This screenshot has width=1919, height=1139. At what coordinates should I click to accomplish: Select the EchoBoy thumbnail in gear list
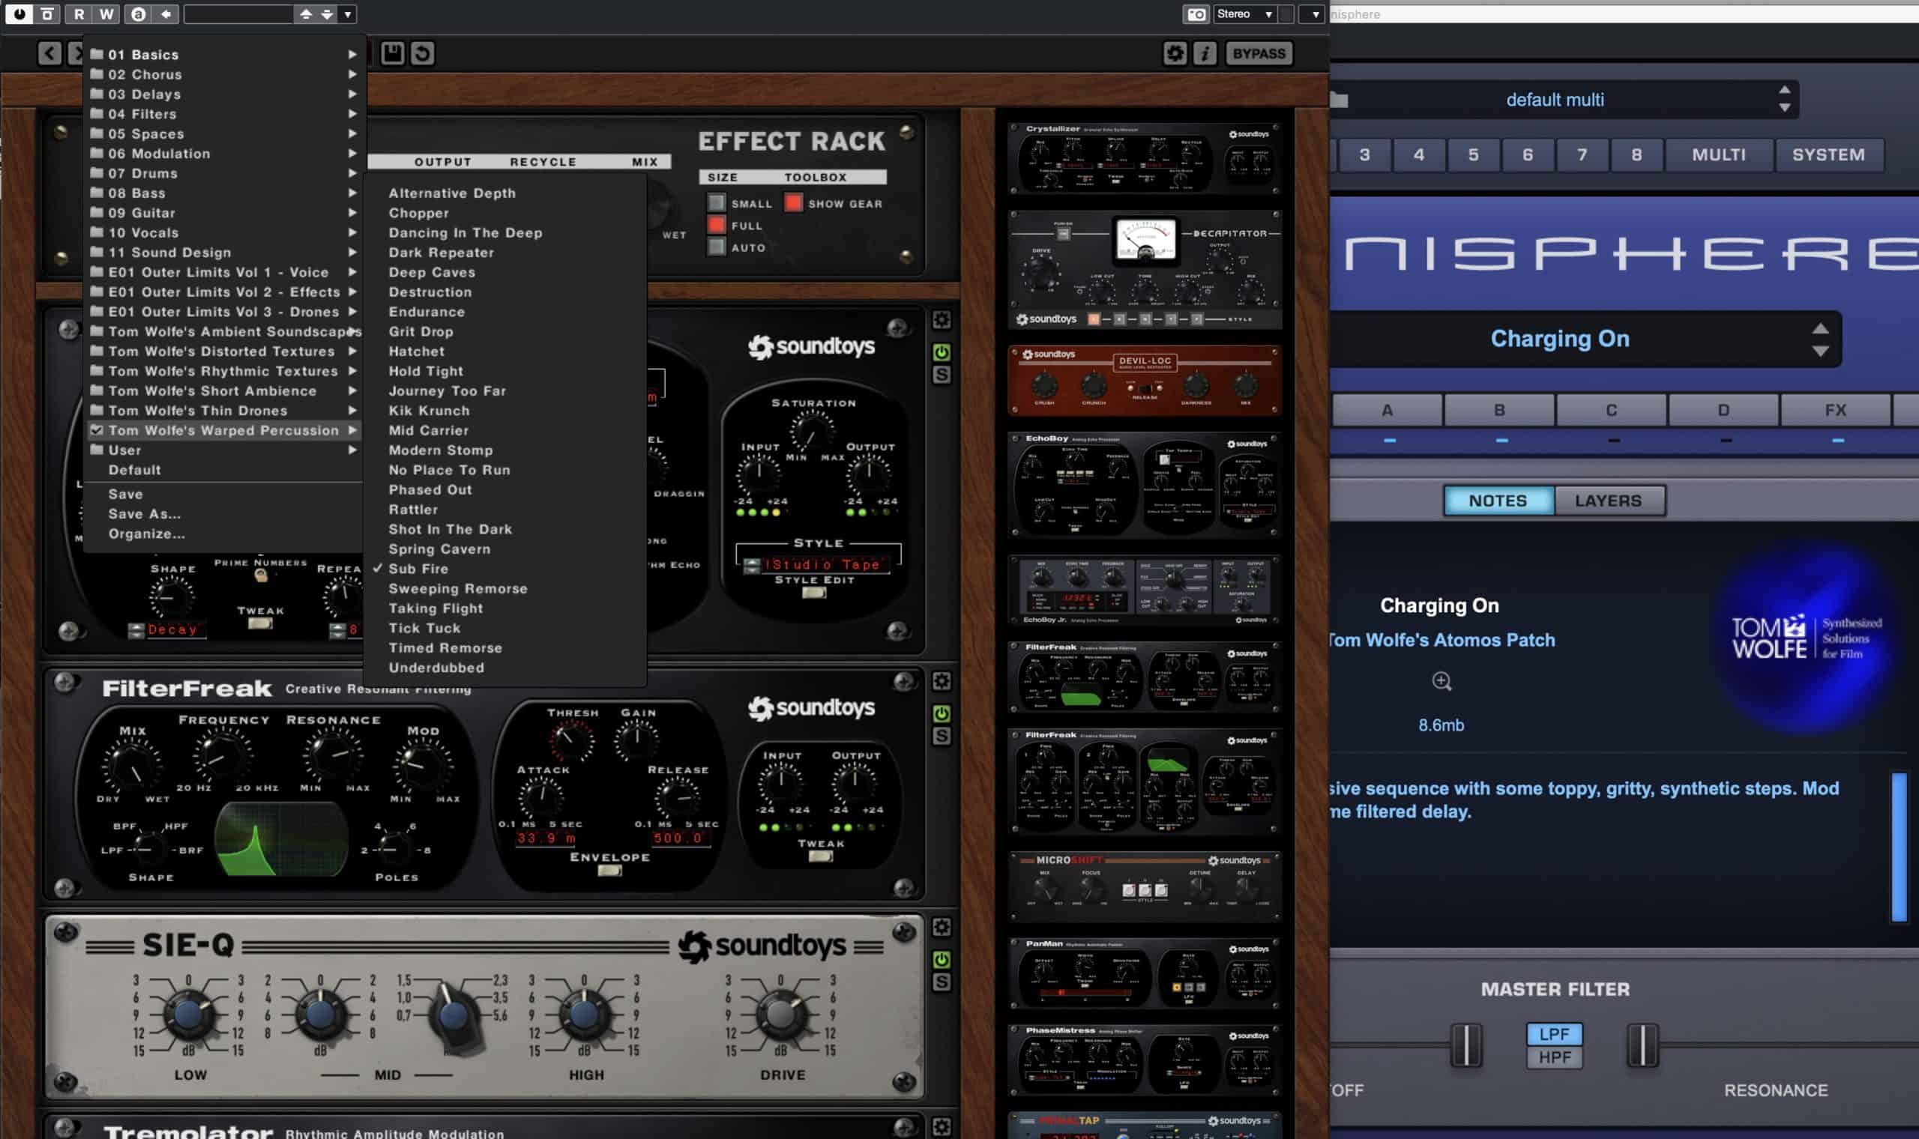[1145, 483]
